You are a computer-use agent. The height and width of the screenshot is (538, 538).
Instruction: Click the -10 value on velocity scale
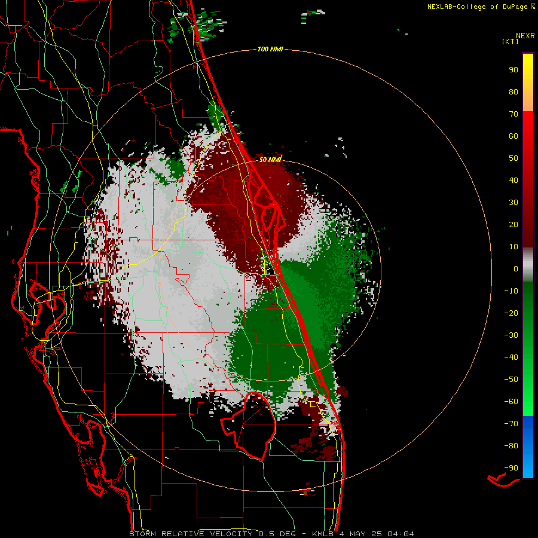click(511, 291)
